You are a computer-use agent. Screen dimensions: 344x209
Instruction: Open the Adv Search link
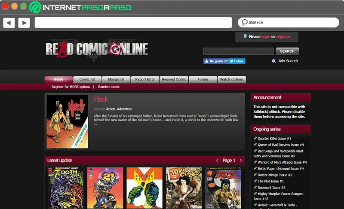(288, 61)
